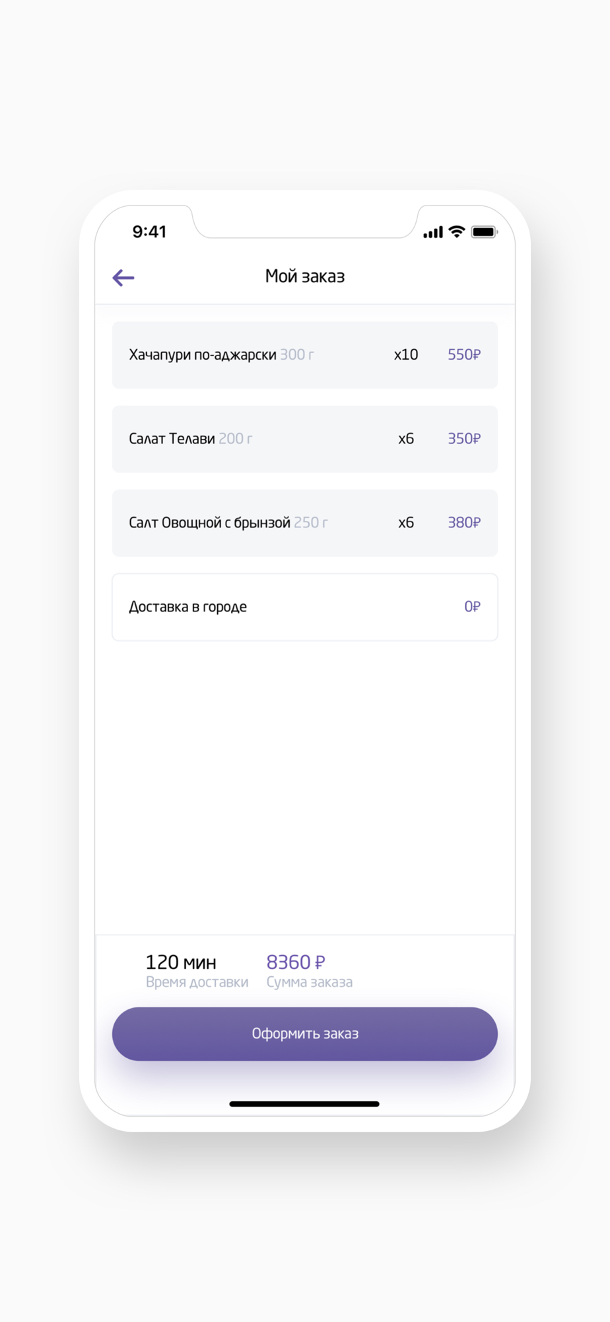Click x6 quantity for Салт Овощной
Screen dimensions: 610x1322
coord(405,523)
